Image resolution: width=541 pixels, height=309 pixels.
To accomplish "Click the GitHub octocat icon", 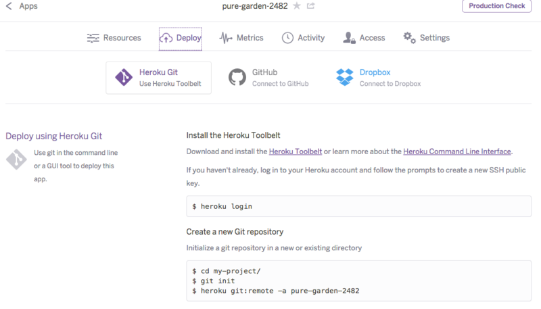I will [237, 77].
